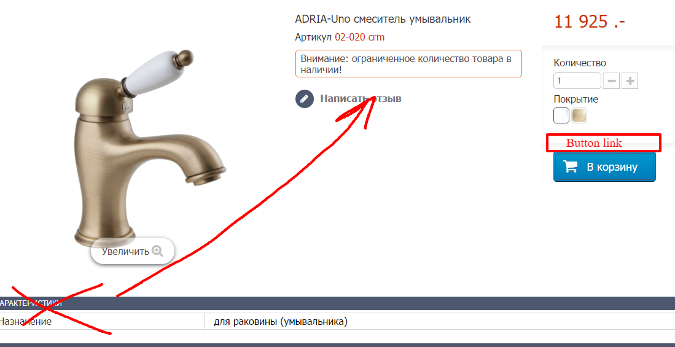Click the Назначение row label

point(26,322)
